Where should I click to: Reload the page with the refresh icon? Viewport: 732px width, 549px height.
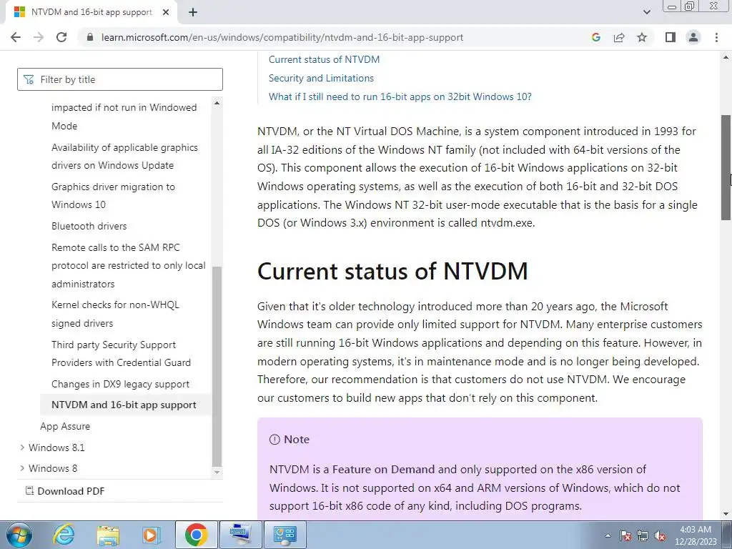pos(61,37)
